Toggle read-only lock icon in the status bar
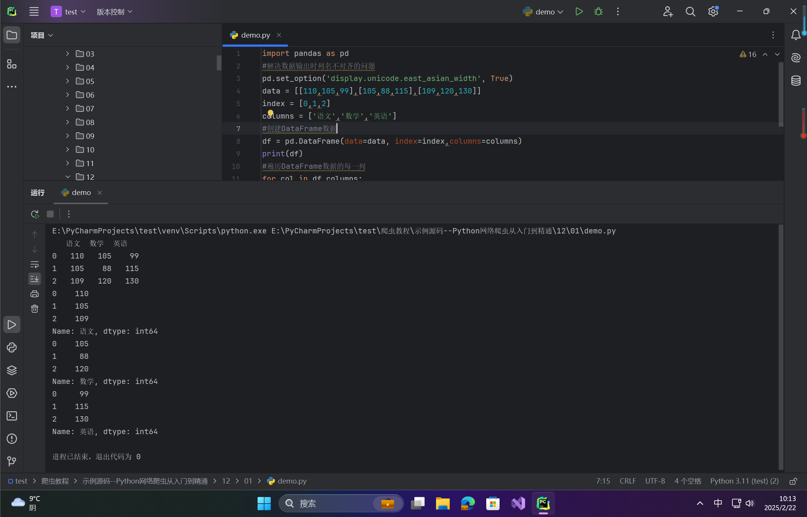This screenshot has width=807, height=517. (793, 481)
